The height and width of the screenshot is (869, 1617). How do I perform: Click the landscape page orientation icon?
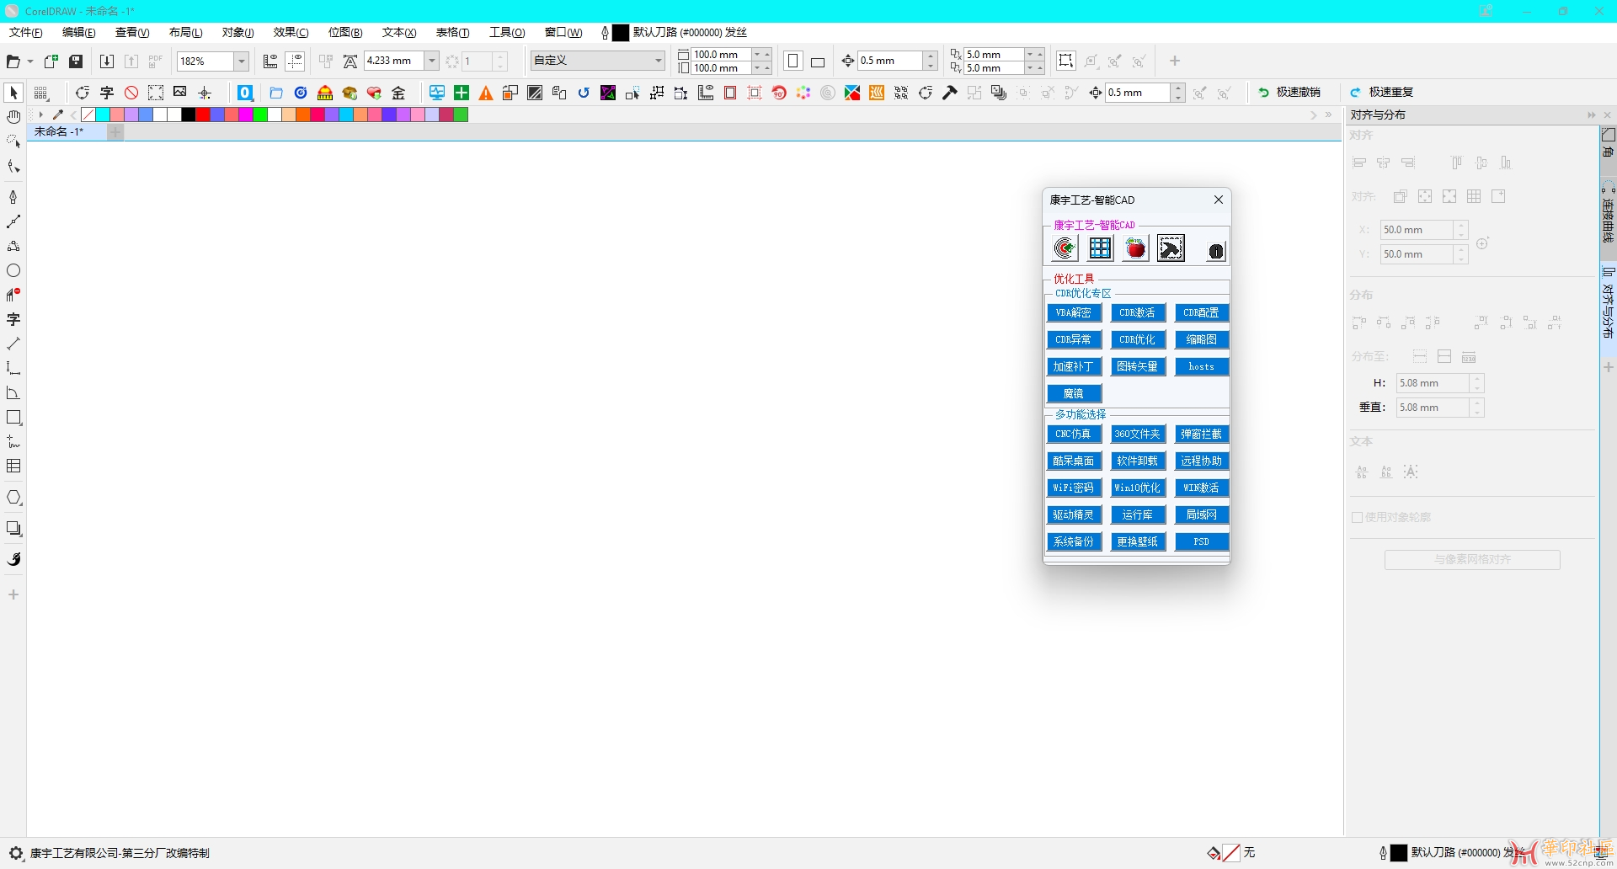[818, 61]
